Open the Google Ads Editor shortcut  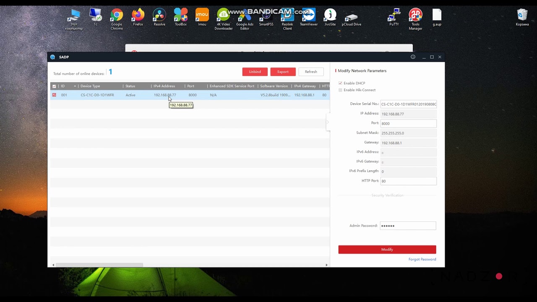click(245, 19)
